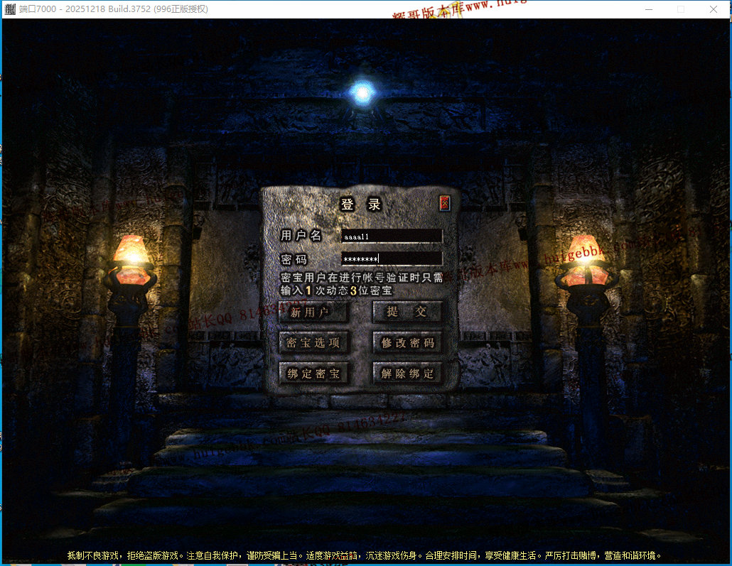Hit the 解除绑定 button
Image resolution: width=732 pixels, height=566 pixels.
click(x=407, y=374)
